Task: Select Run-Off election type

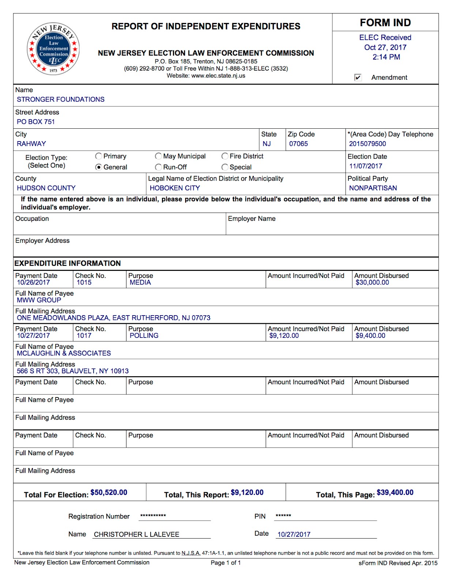Action: 158,167
